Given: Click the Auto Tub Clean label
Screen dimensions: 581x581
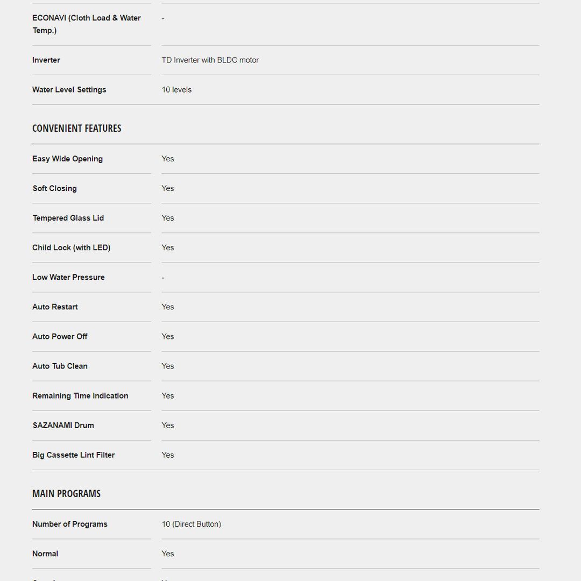Looking at the screenshot, I should click(x=60, y=366).
